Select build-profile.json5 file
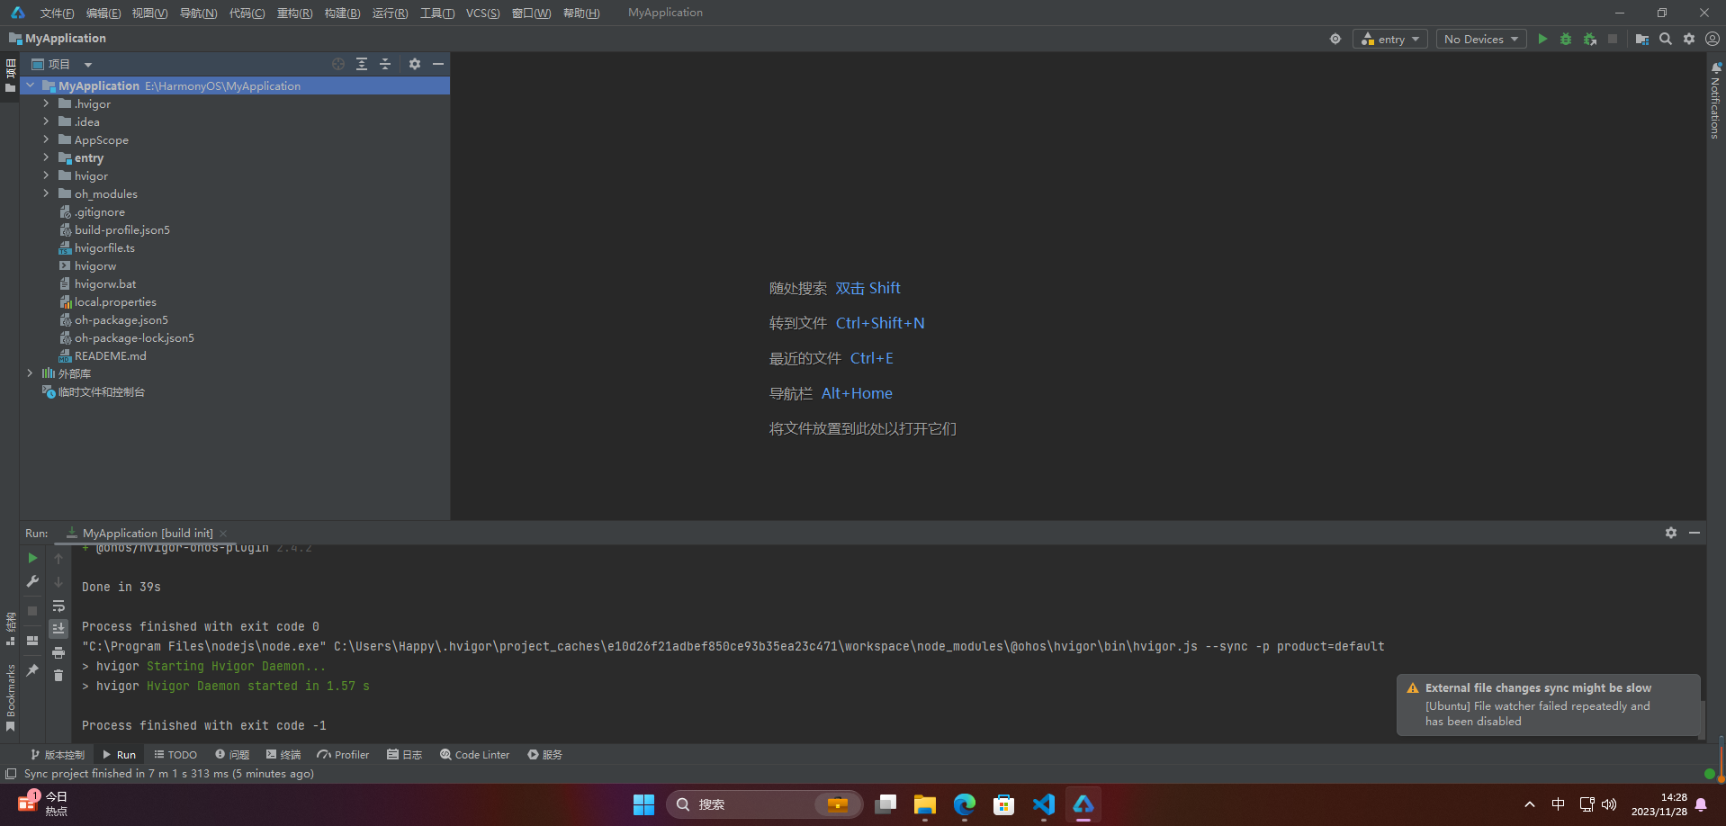 coord(121,229)
